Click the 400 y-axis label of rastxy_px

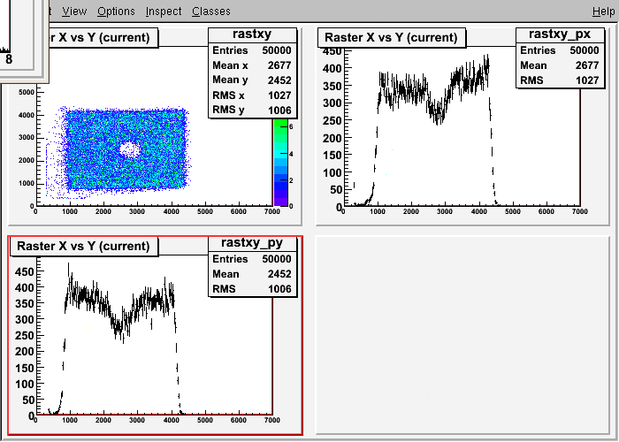pyautogui.click(x=332, y=69)
